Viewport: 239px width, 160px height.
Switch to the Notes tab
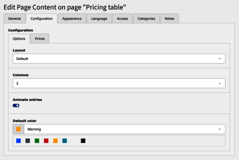[169, 19]
